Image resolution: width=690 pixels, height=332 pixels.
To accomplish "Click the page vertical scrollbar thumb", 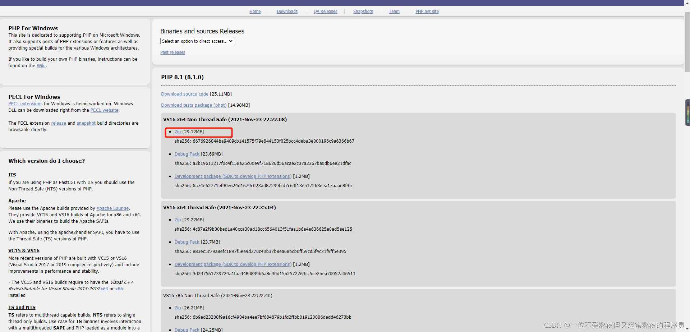I will pyautogui.click(x=687, y=42).
